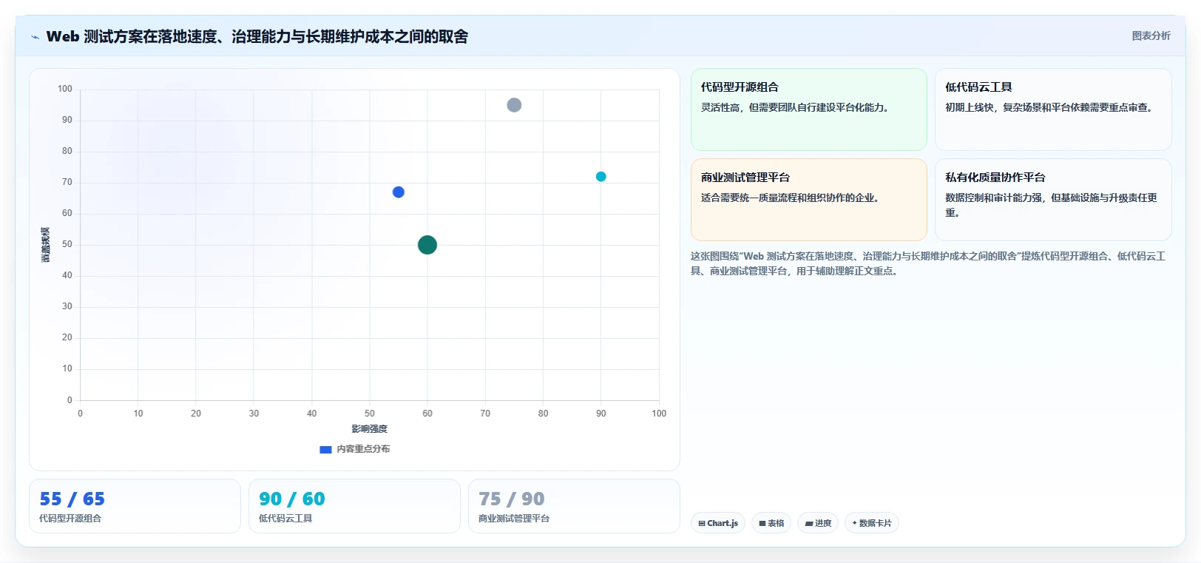Click the 代码型开源组合 label under 55 / 65

pyautogui.click(x=70, y=519)
